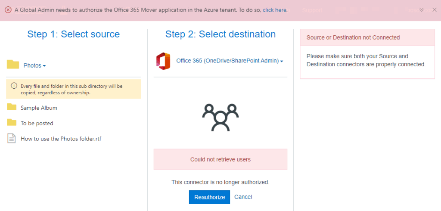Dismiss the Global Admin error banner

point(434,10)
